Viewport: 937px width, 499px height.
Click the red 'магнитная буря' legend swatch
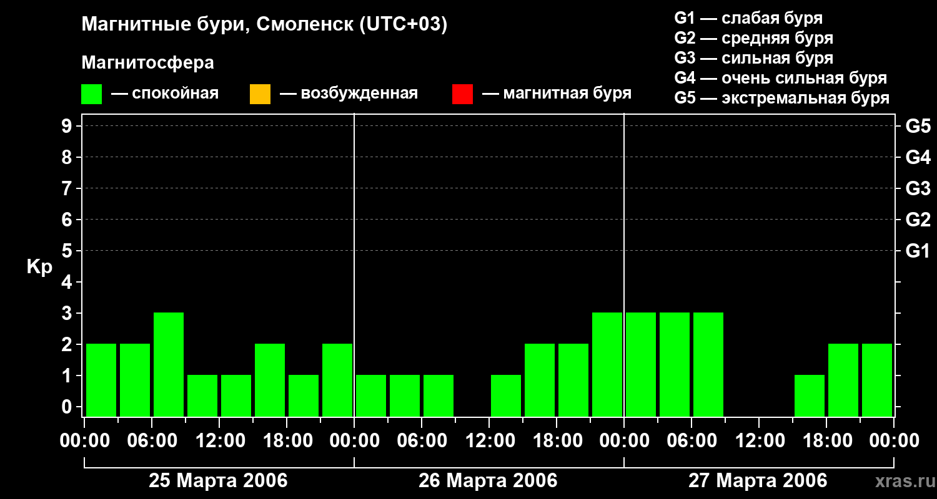[462, 94]
